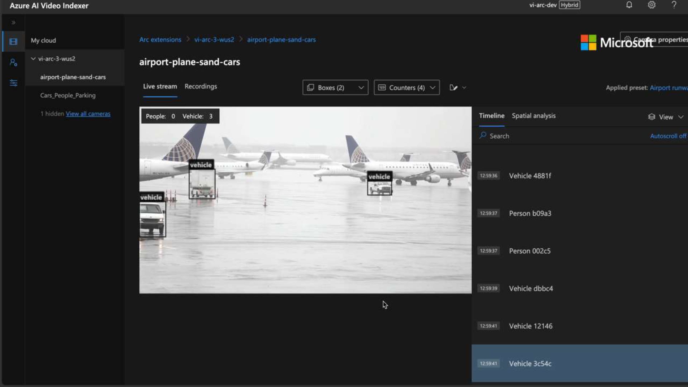This screenshot has height=387, width=688.
Task: Switch to the Spatial analysis tab
Action: tap(533, 116)
